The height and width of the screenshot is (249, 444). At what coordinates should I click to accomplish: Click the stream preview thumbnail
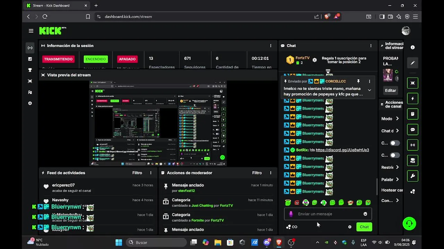[x=158, y=124]
